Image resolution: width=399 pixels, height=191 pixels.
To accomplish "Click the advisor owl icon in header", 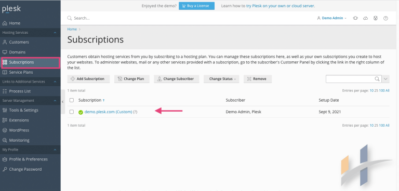I will click(x=375, y=18).
